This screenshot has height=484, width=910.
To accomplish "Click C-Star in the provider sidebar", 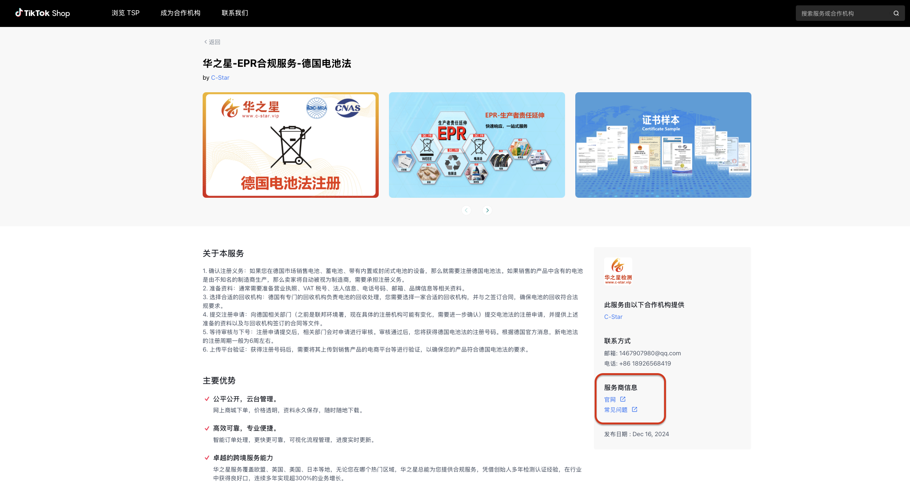I will tap(613, 317).
